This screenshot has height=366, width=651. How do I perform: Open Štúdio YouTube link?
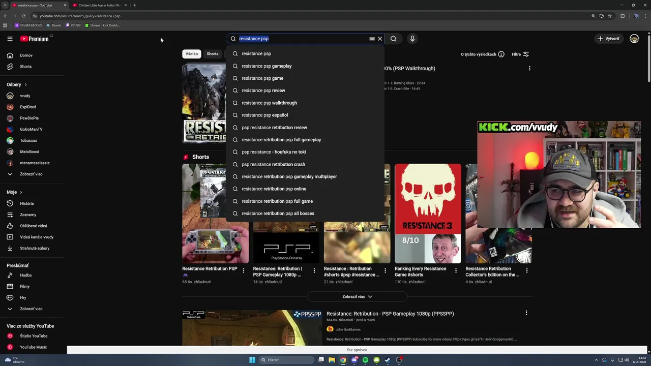tap(33, 336)
